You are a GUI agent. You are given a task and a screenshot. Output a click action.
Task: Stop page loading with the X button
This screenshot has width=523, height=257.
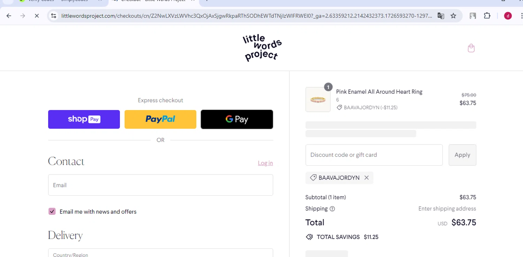point(37,16)
